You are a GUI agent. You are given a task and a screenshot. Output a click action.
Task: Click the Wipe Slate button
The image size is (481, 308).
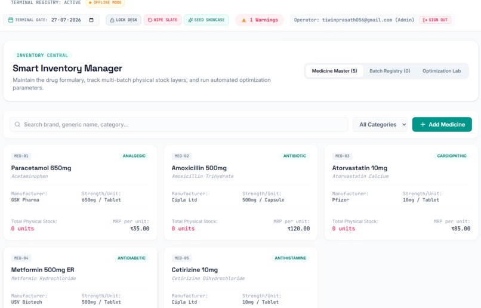pyautogui.click(x=162, y=20)
